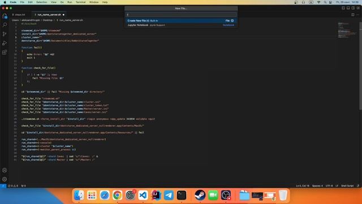Open Finder from the dock
The height and width of the screenshot is (204, 362).
(x=79, y=195)
